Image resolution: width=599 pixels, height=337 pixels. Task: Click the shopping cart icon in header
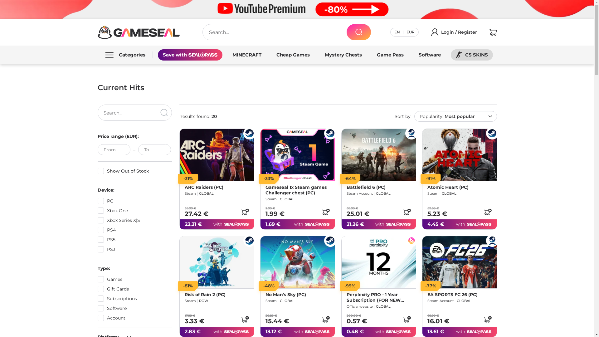pyautogui.click(x=493, y=32)
